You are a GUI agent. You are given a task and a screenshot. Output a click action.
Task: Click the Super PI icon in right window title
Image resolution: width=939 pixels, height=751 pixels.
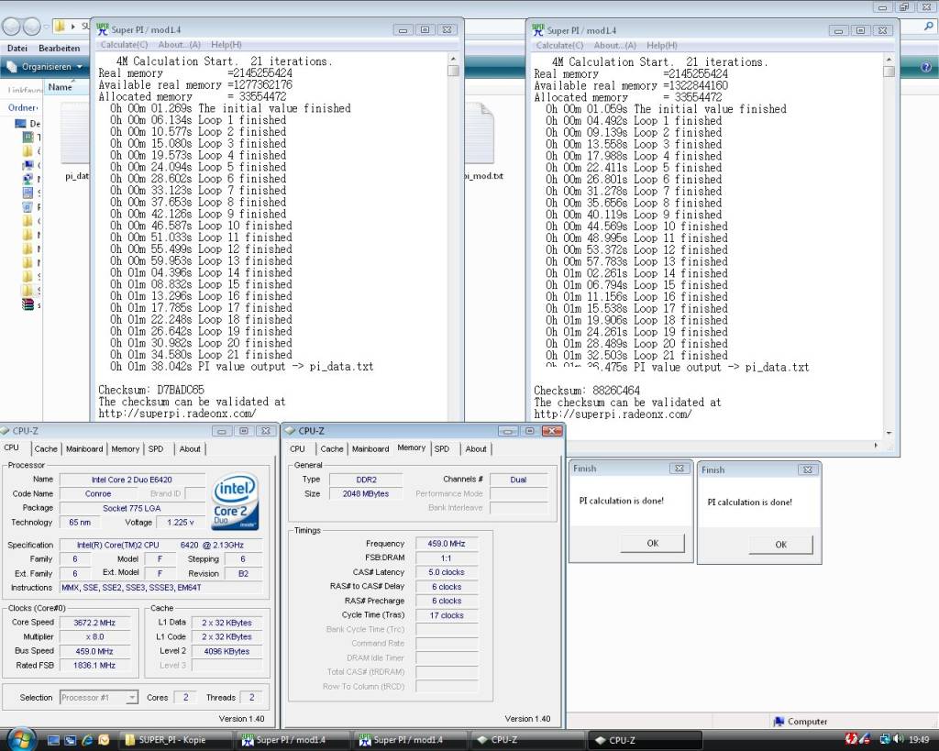click(537, 29)
